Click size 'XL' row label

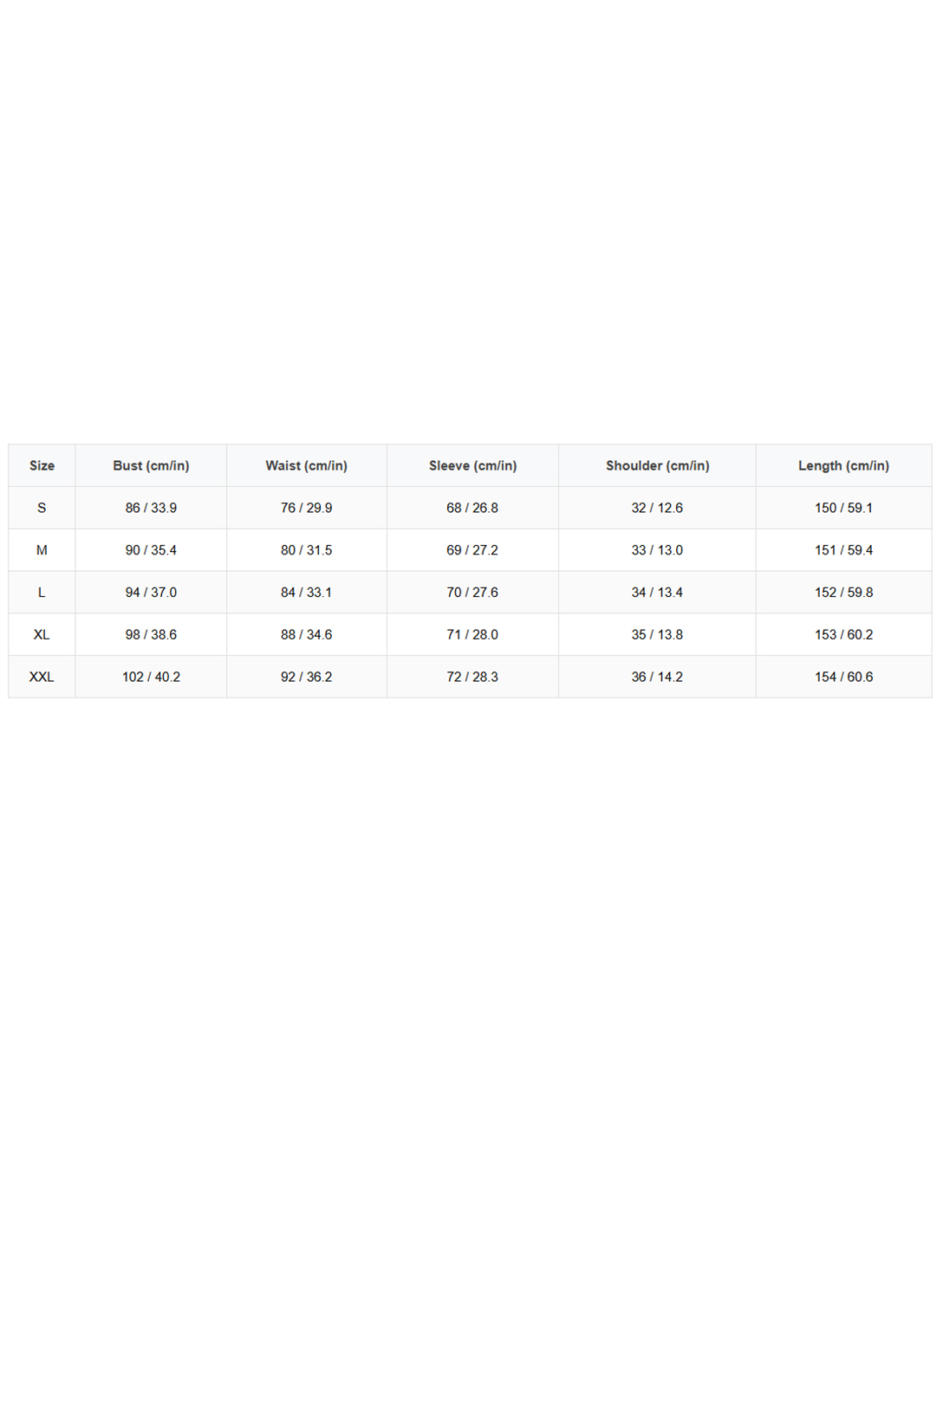pyautogui.click(x=42, y=635)
